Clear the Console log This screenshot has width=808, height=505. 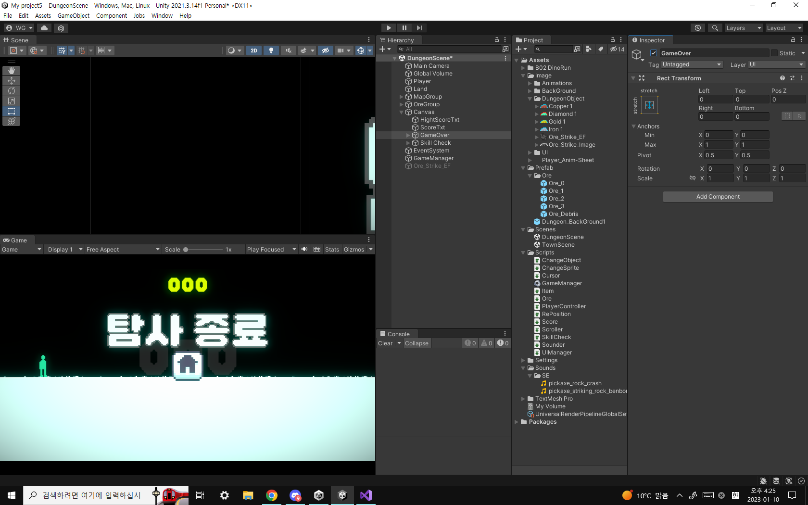pyautogui.click(x=385, y=343)
